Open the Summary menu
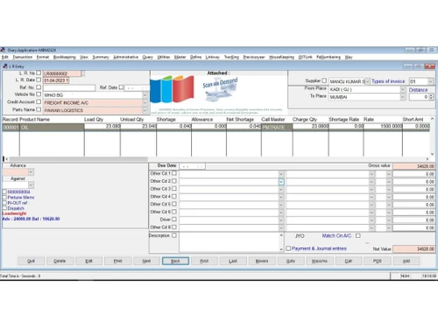 (x=101, y=57)
